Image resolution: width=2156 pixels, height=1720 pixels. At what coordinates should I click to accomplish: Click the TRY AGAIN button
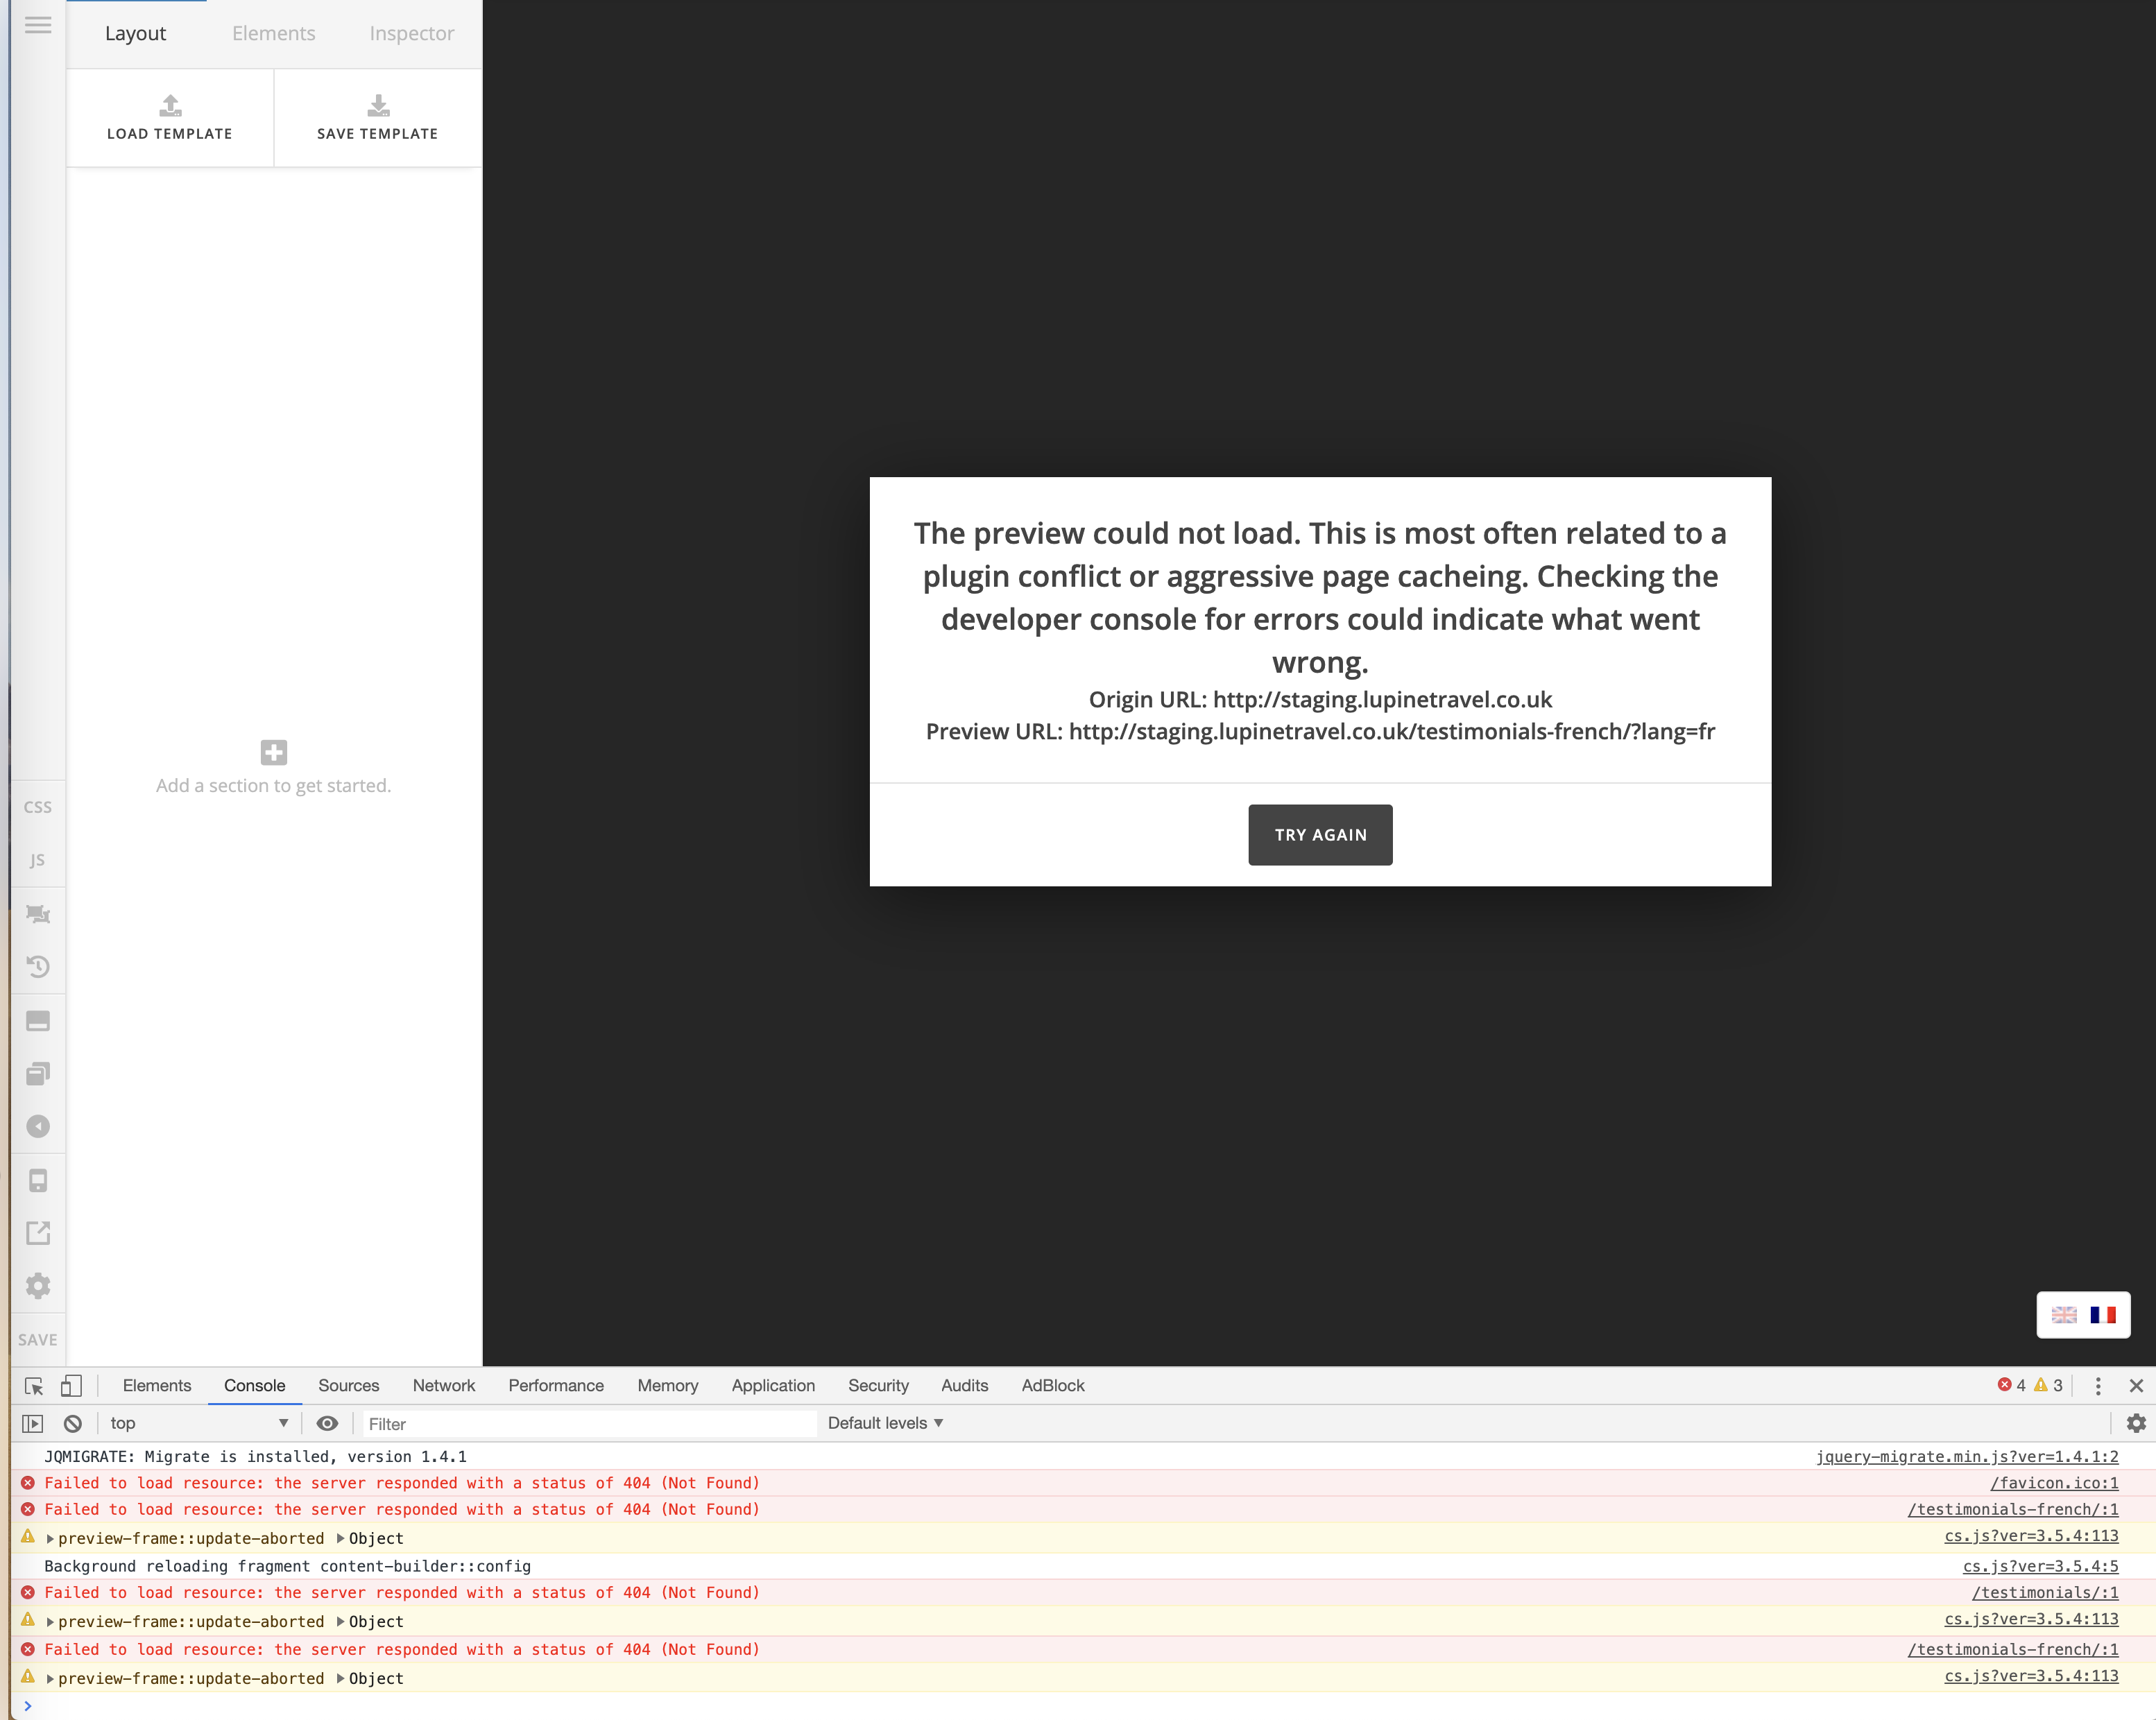(1319, 835)
